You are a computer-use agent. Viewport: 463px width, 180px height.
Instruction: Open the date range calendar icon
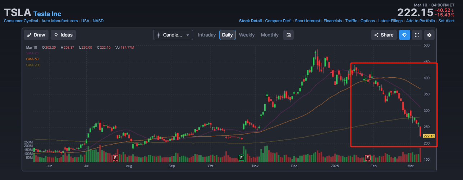point(289,35)
